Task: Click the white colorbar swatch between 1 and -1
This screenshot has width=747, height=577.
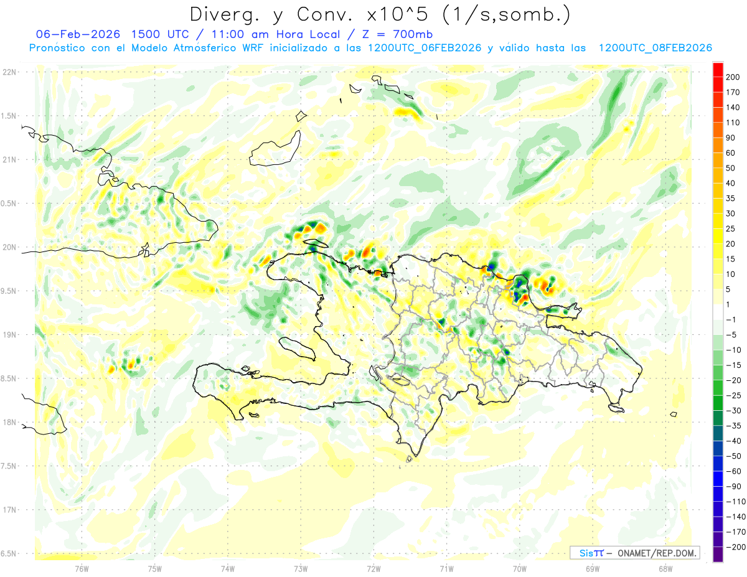Action: point(718,312)
